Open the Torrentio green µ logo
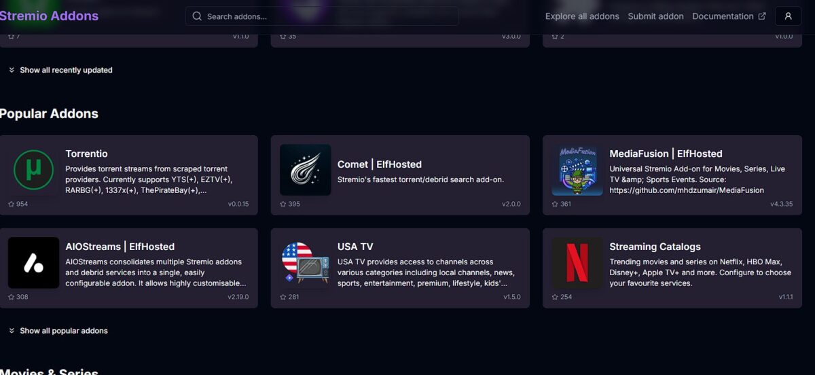 (33, 169)
